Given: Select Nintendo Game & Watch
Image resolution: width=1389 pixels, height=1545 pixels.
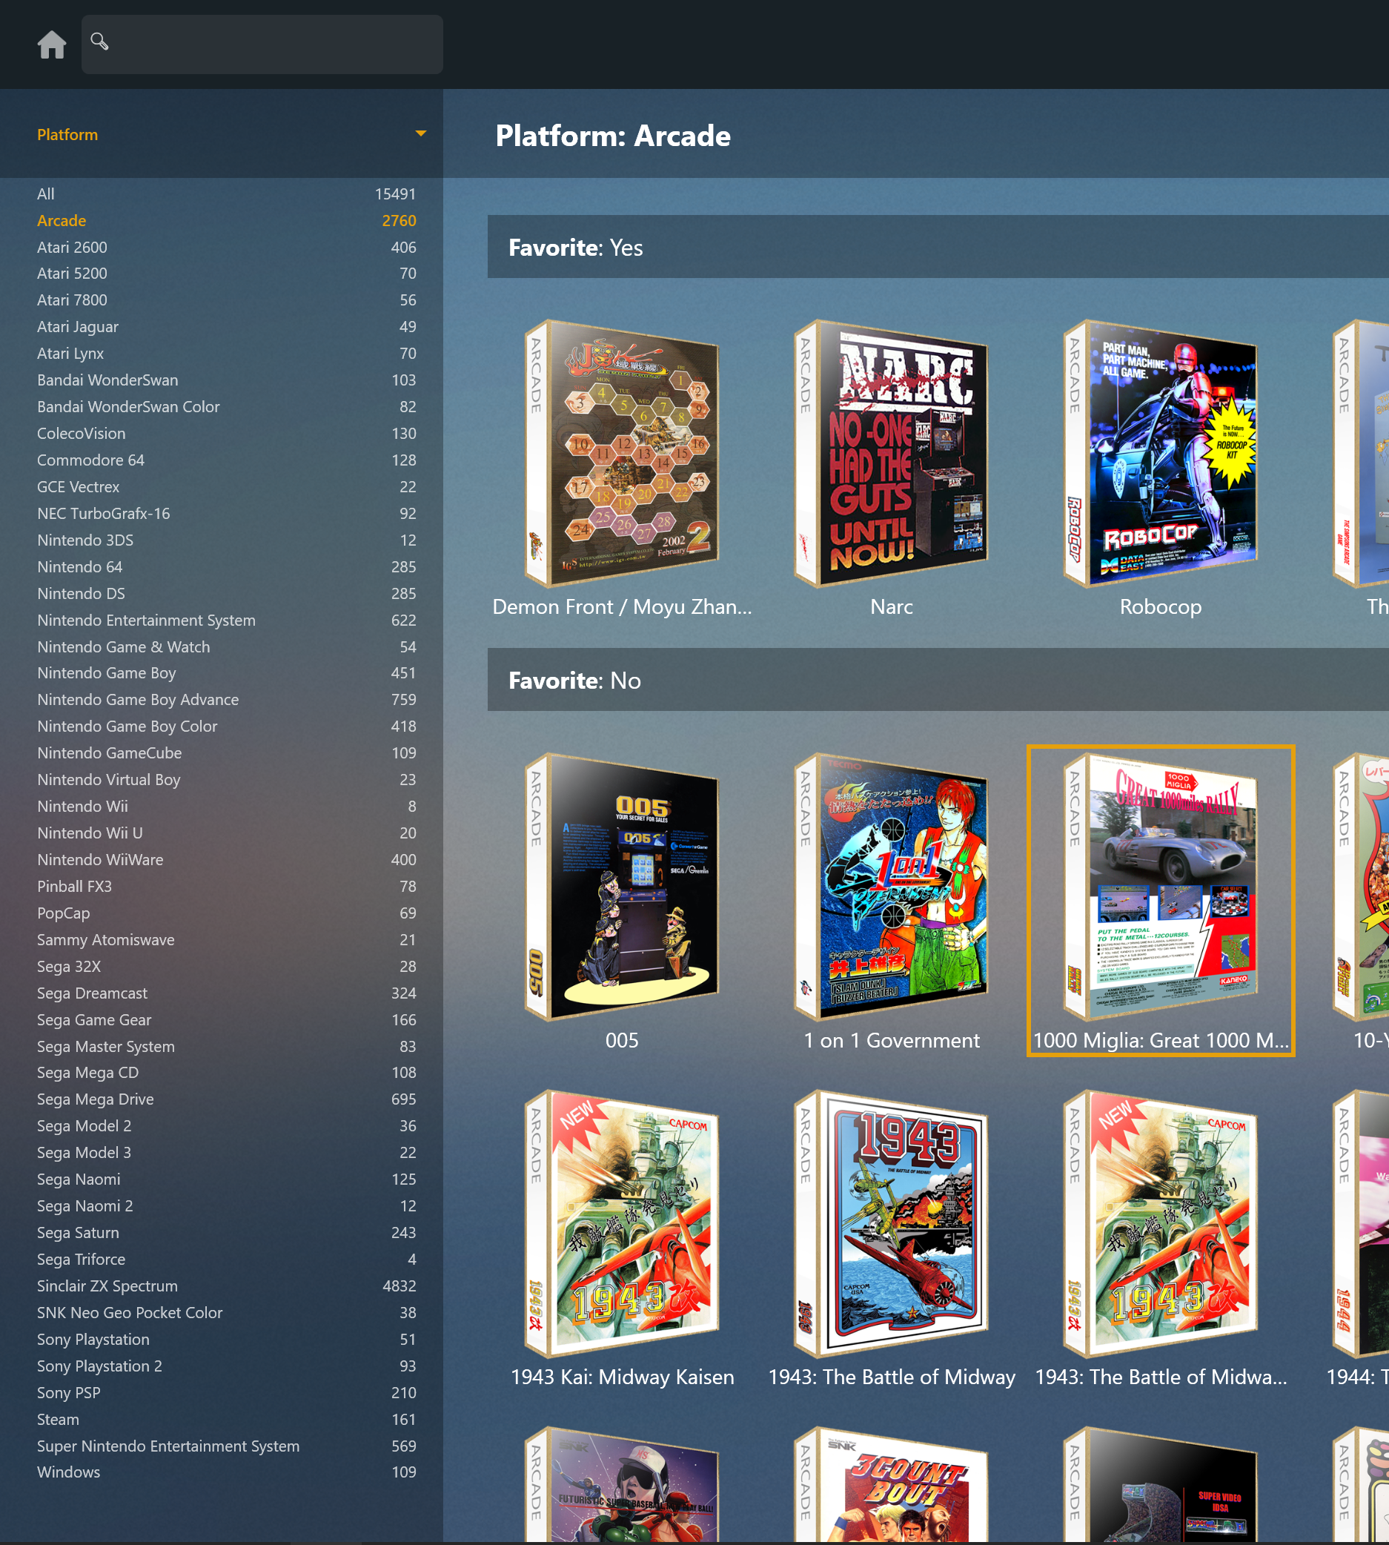Looking at the screenshot, I should 227,647.
